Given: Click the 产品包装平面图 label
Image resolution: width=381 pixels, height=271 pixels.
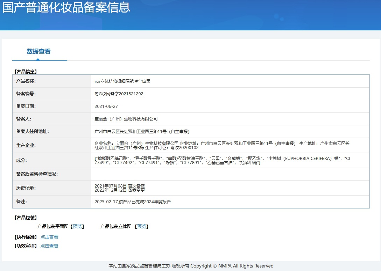Looking at the screenshot, I should tap(53, 226).
